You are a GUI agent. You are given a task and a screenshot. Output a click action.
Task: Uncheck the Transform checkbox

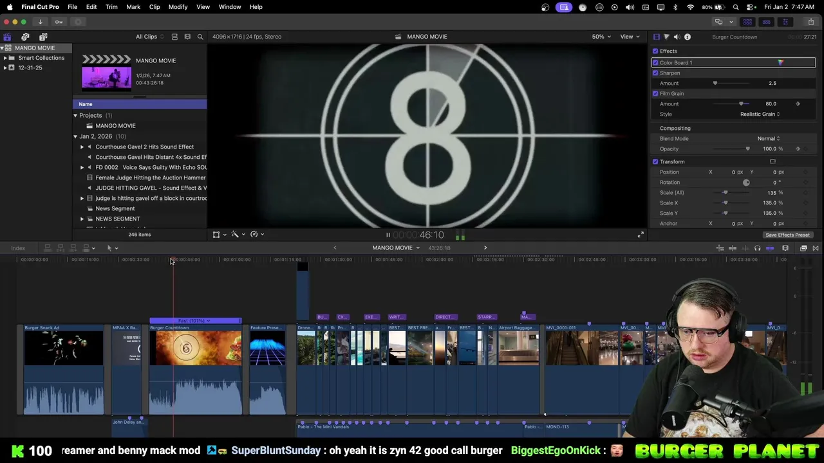click(655, 161)
